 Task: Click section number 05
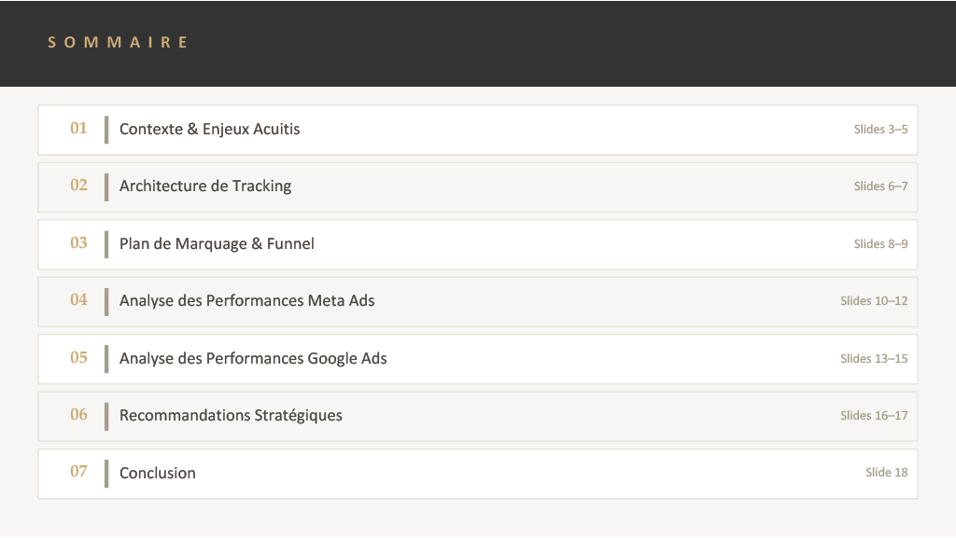(78, 357)
